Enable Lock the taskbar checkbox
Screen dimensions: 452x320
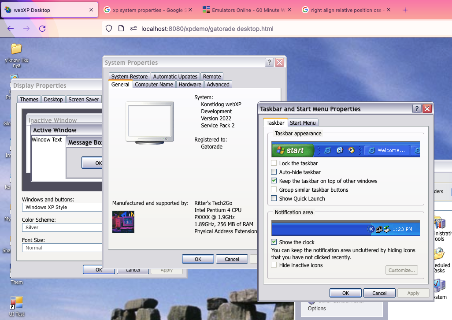274,164
